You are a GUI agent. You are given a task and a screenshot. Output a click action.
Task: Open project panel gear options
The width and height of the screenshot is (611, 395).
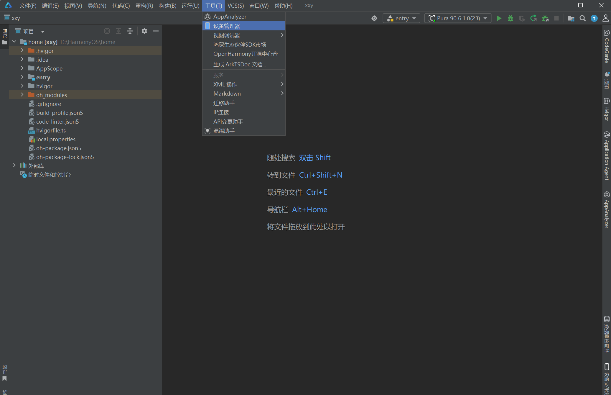[x=144, y=31]
